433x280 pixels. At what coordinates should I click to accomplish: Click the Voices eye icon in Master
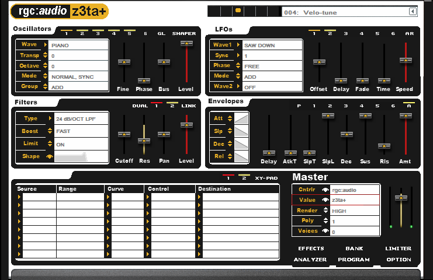325,231
